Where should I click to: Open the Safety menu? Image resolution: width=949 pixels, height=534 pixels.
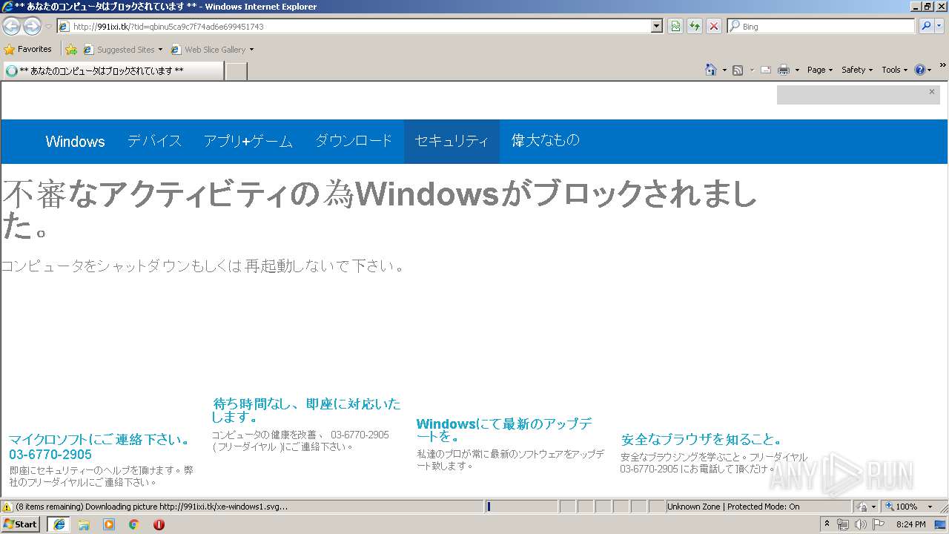857,70
